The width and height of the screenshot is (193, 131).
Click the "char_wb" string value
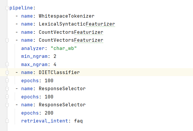[63, 48]
